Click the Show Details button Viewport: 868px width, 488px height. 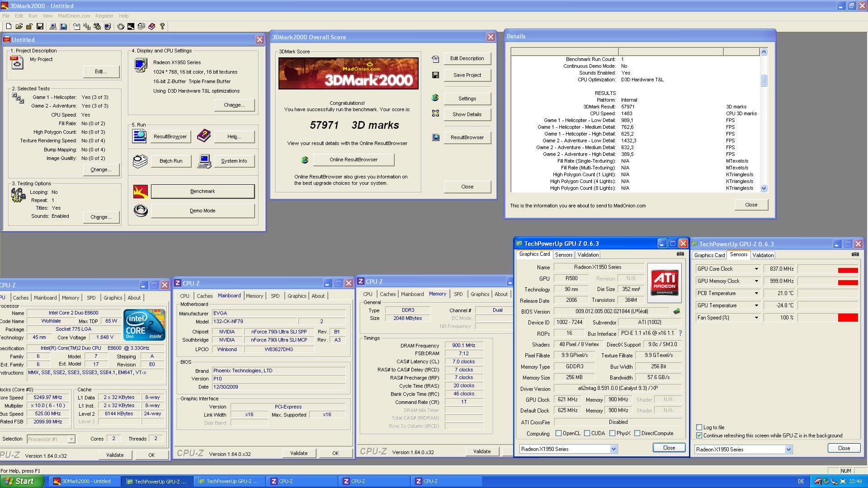467,114
